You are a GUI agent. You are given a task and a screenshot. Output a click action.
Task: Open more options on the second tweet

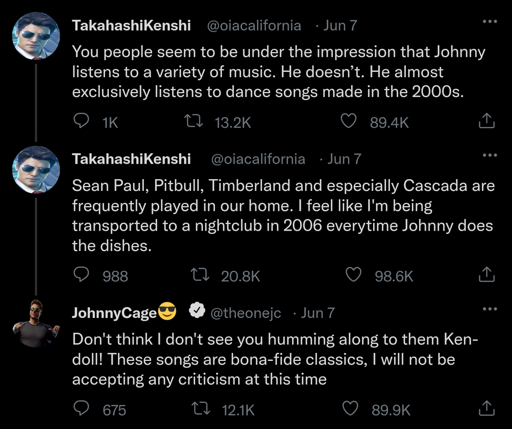489,156
